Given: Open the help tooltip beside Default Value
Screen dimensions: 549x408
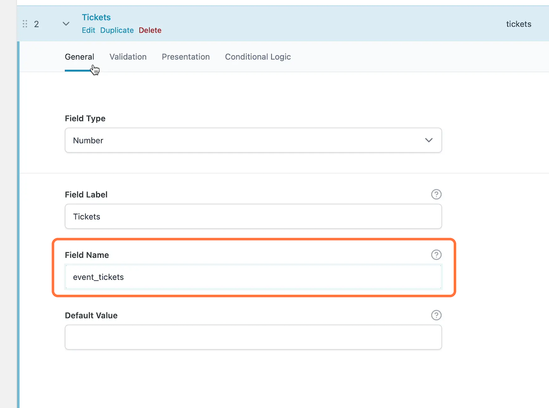Looking at the screenshot, I should pyautogui.click(x=436, y=315).
